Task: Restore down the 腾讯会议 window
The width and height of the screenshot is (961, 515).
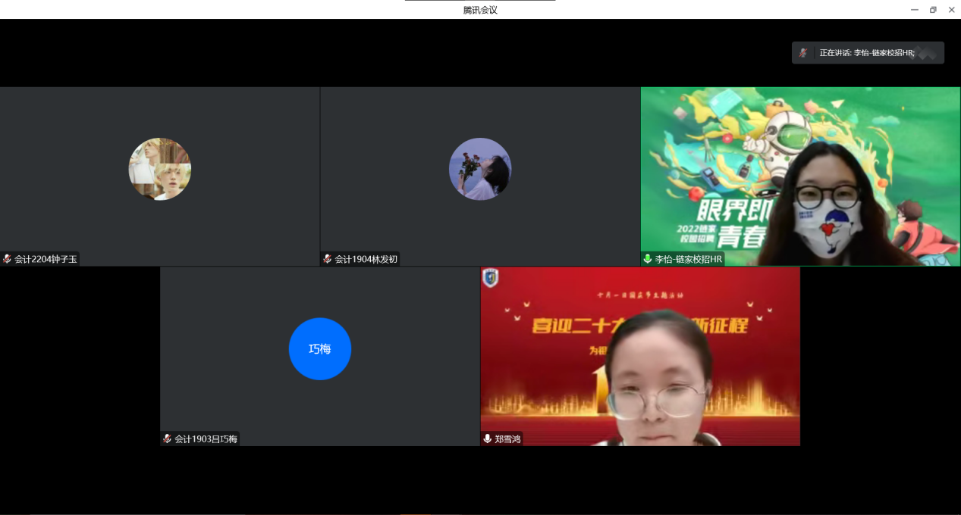Action: [933, 10]
